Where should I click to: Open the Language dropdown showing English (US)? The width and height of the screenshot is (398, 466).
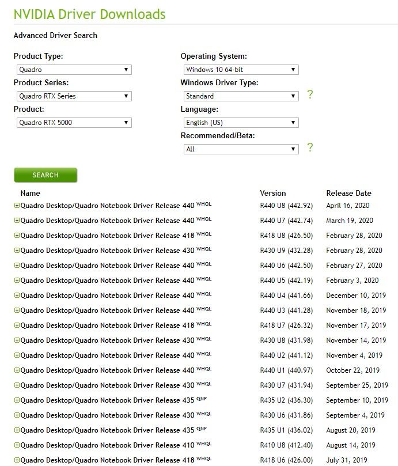(241, 123)
